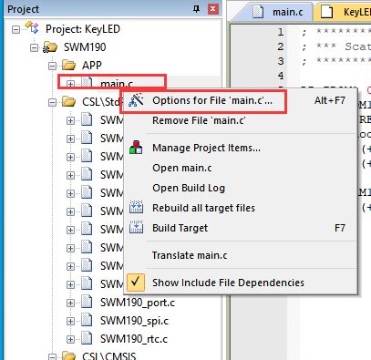
Task: Select Open Build Log menu entry
Action: (240, 188)
